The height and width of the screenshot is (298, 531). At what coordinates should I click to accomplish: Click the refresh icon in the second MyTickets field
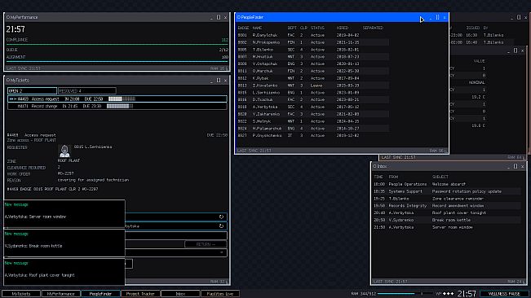coord(221,226)
